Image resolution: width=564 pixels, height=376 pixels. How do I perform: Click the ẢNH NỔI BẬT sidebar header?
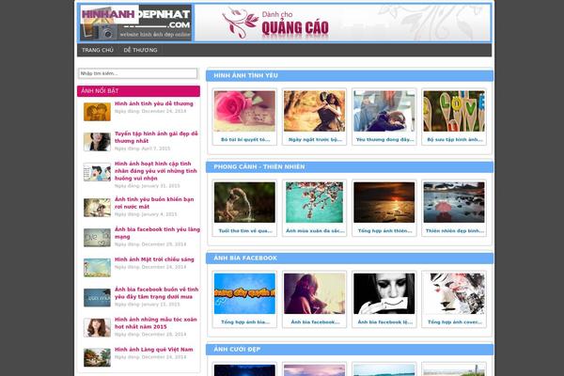[138, 91]
